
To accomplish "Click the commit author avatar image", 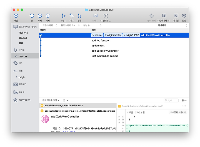I will (45, 119).
